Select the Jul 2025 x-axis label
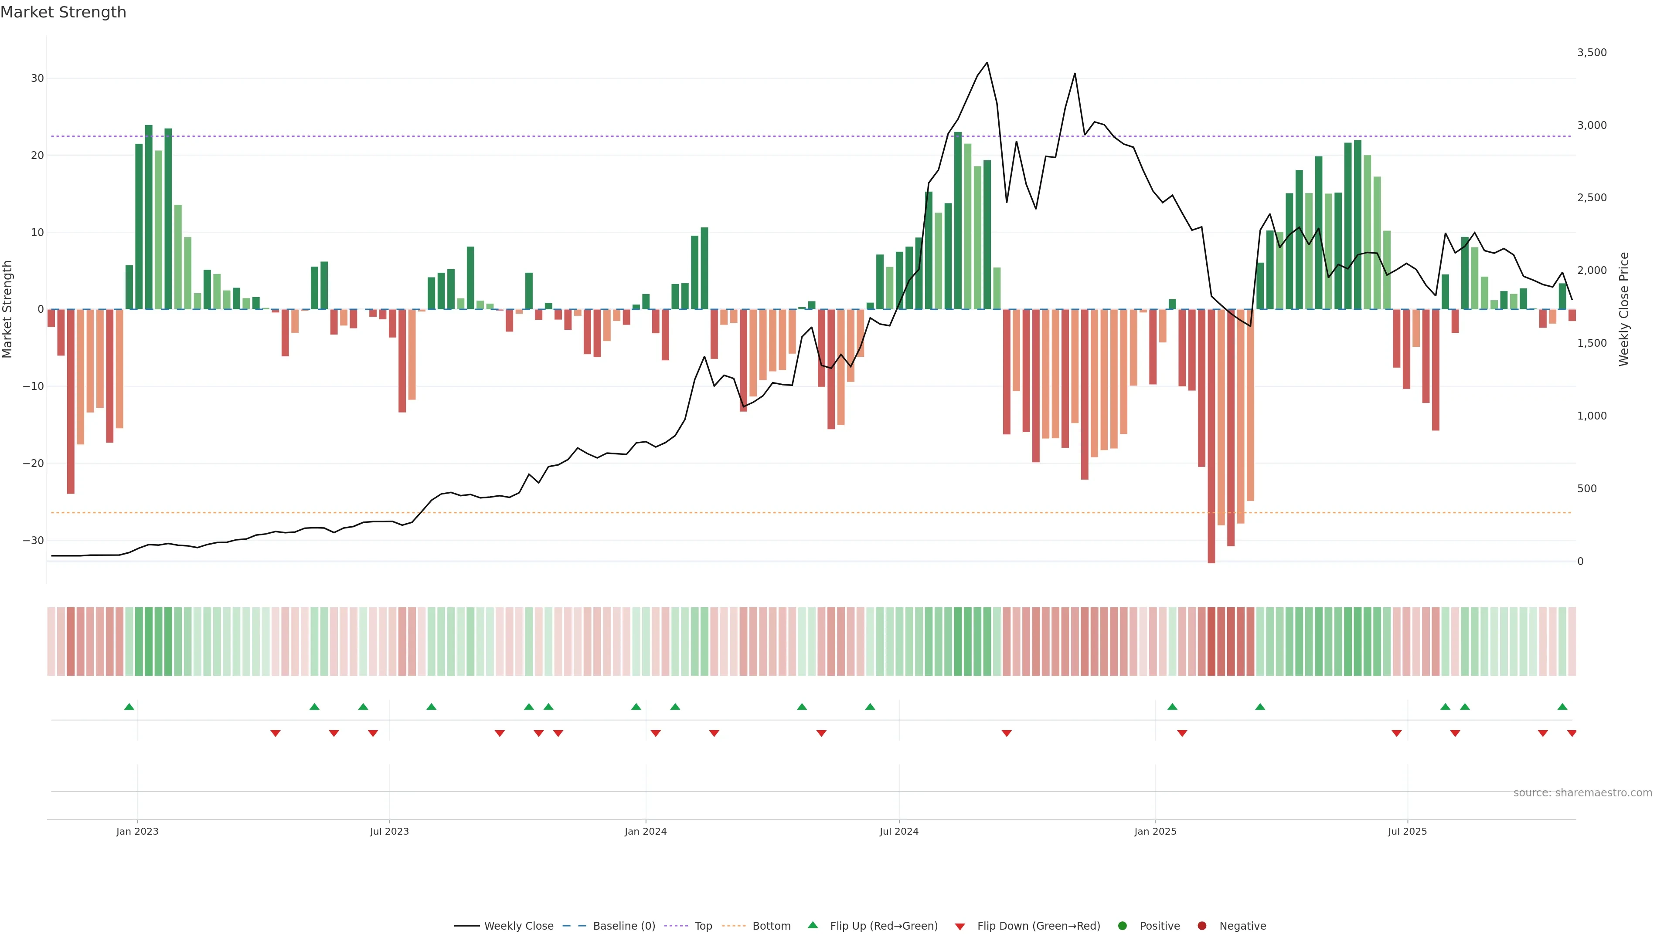 (x=1407, y=831)
